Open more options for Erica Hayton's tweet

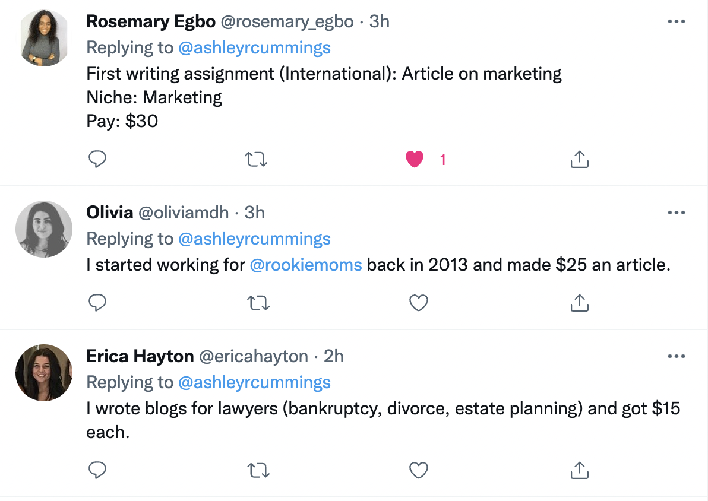pos(677,356)
